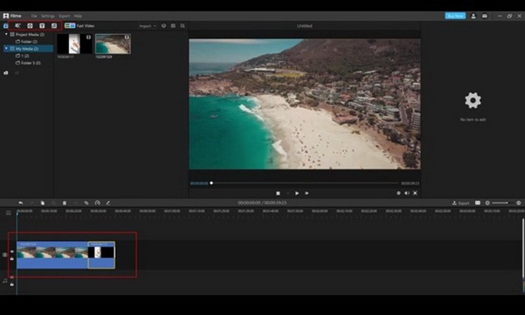Play the video preview
The height and width of the screenshot is (315, 525).
point(297,193)
